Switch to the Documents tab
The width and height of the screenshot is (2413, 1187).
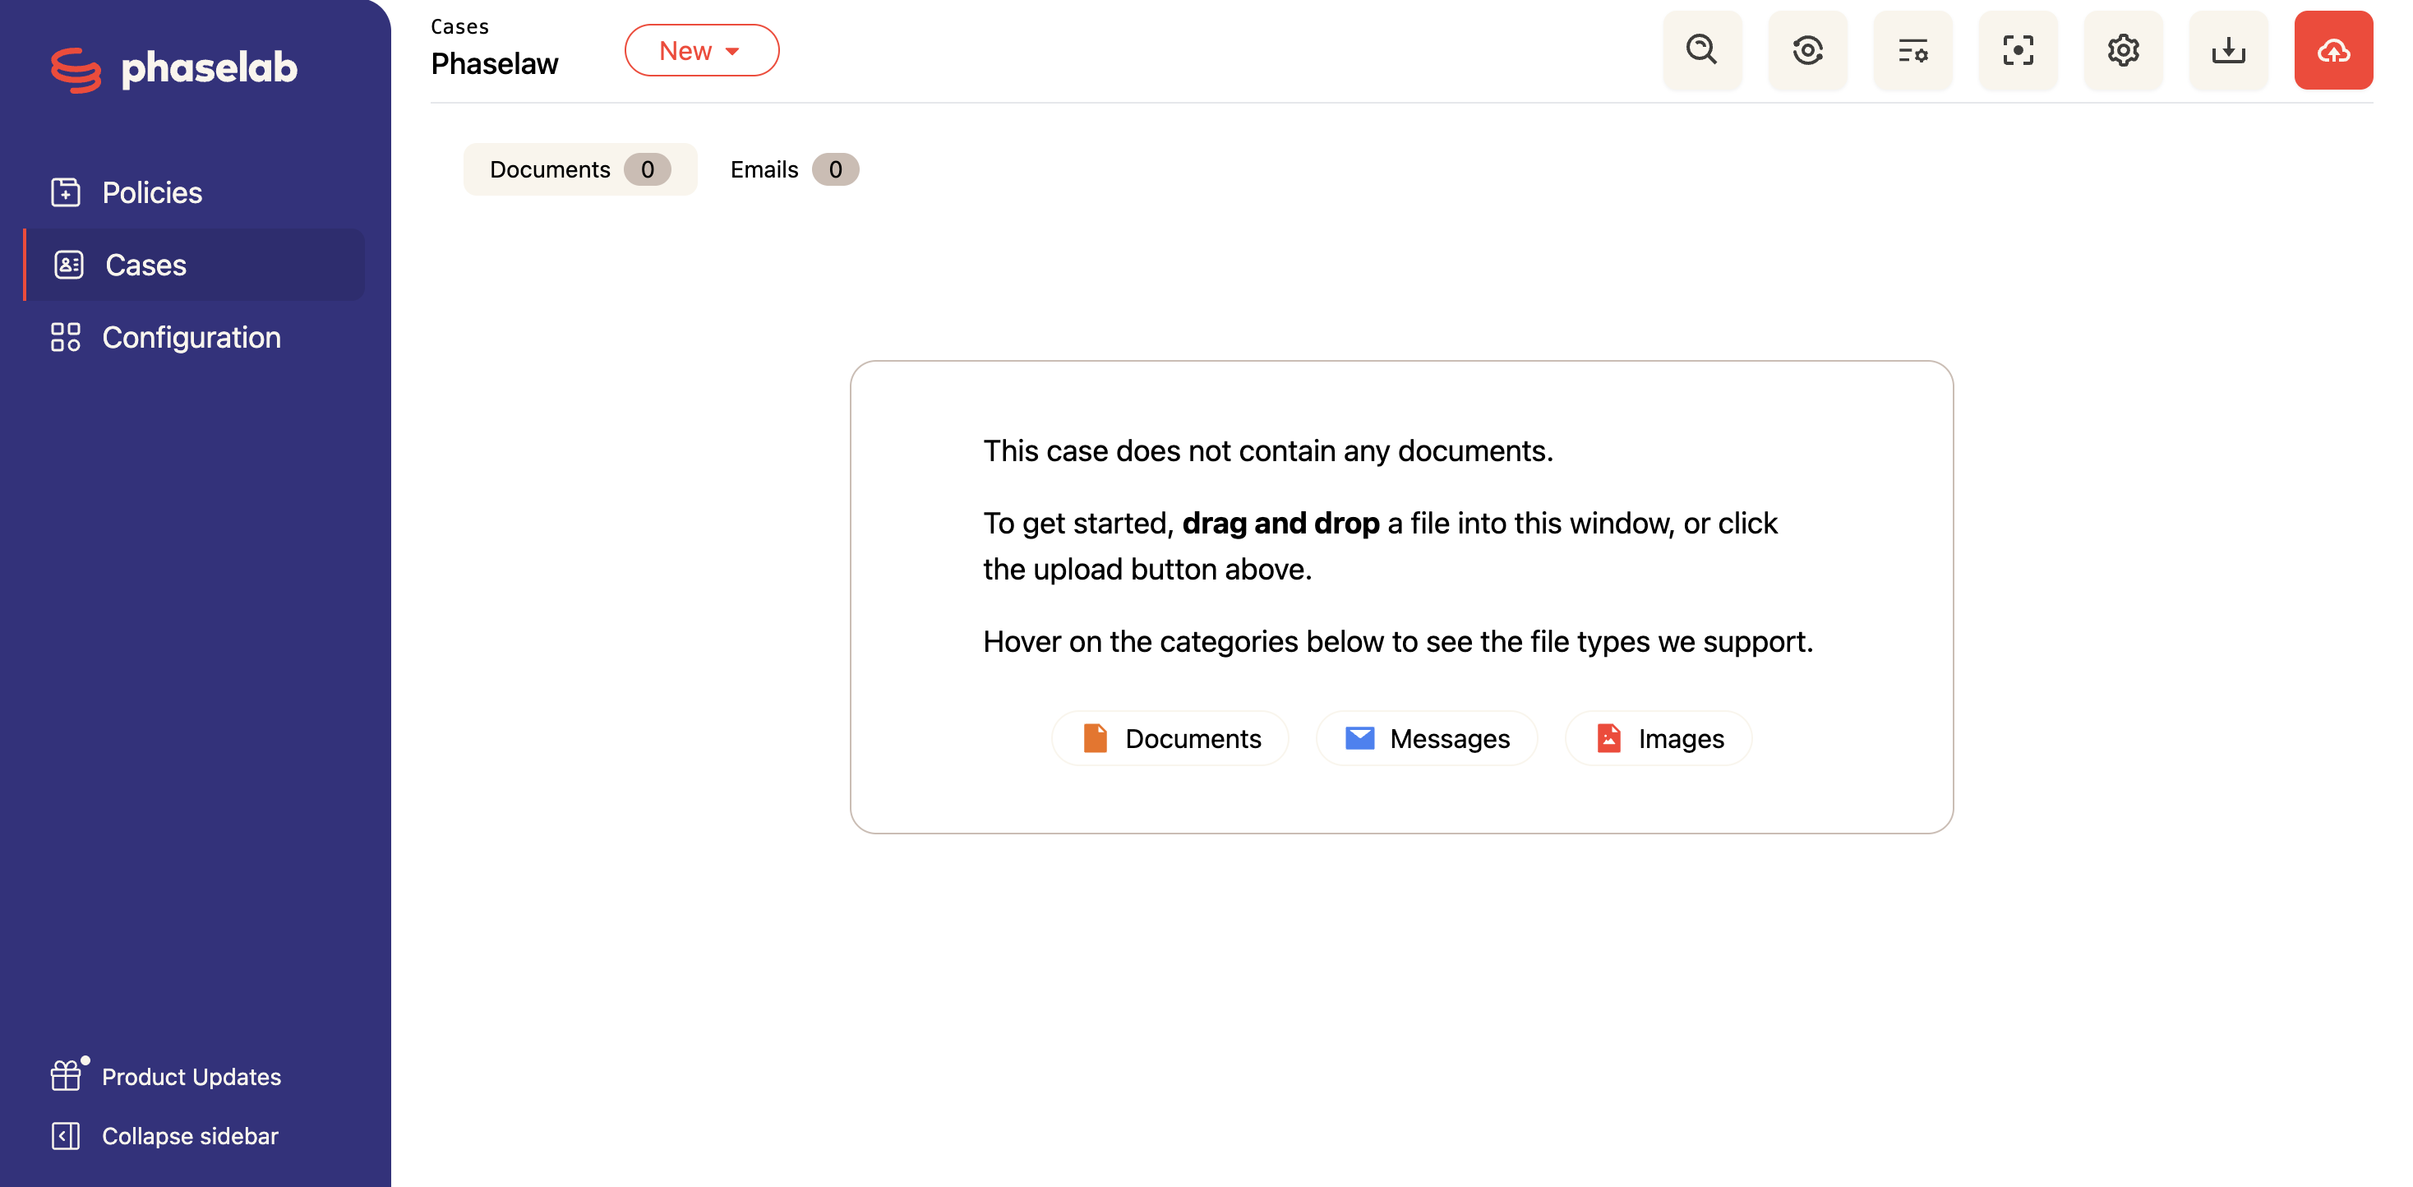(x=580, y=169)
